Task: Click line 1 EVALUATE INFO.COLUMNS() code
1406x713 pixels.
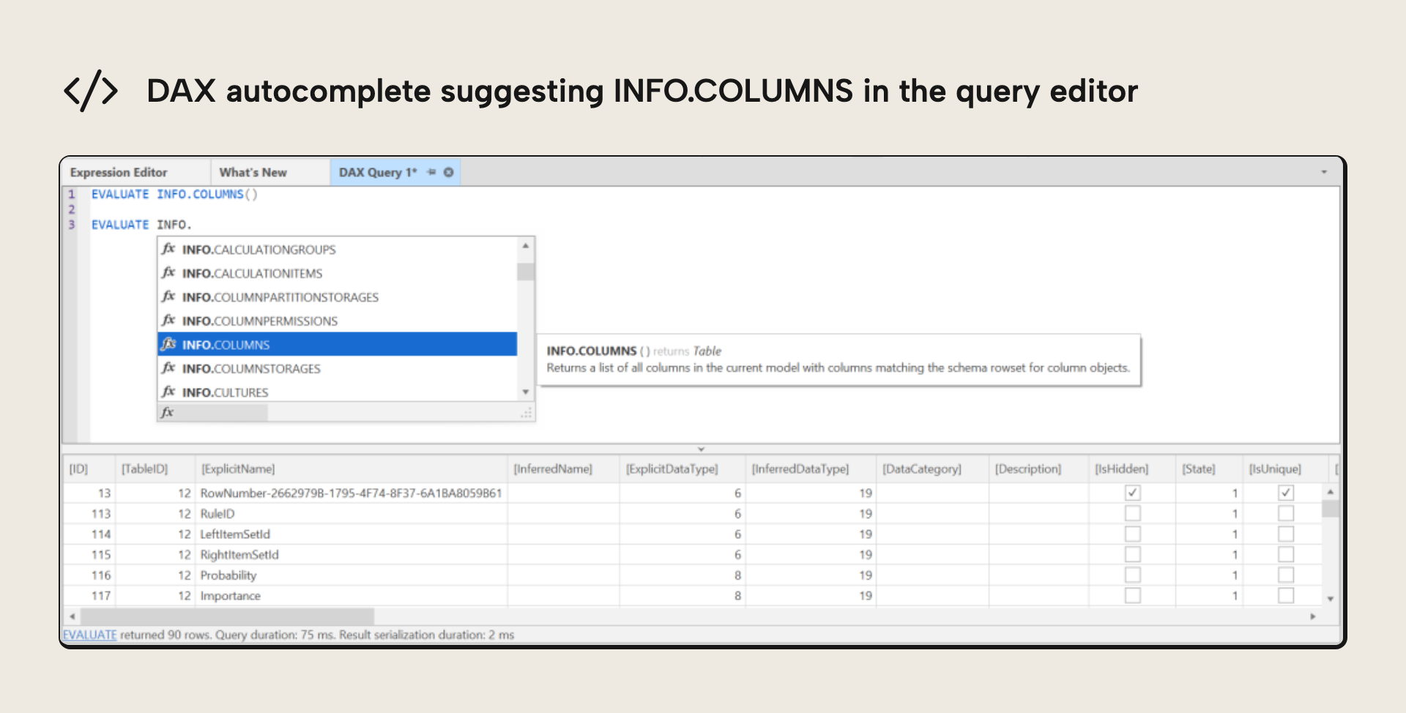Action: pos(174,194)
